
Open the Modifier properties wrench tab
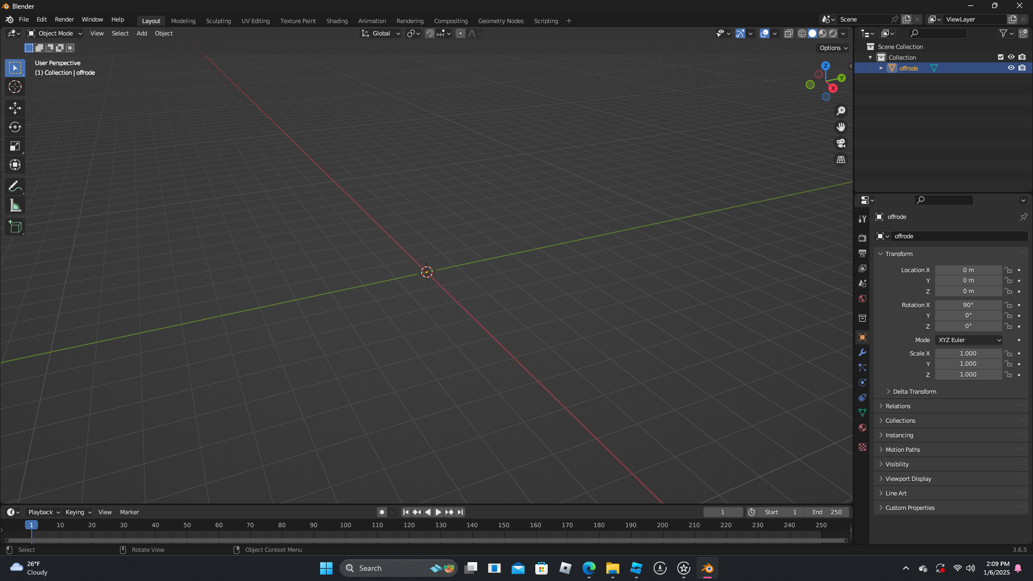[x=862, y=353]
